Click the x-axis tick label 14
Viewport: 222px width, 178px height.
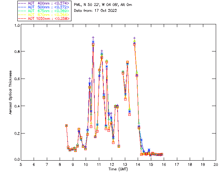[x=138, y=164]
